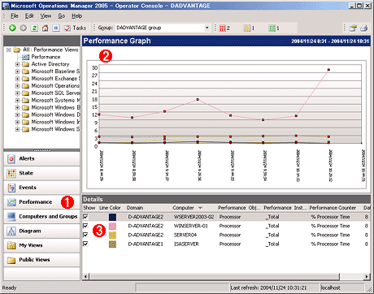Click the peak data point near 30
This screenshot has height=294, width=374.
pyautogui.click(x=328, y=70)
